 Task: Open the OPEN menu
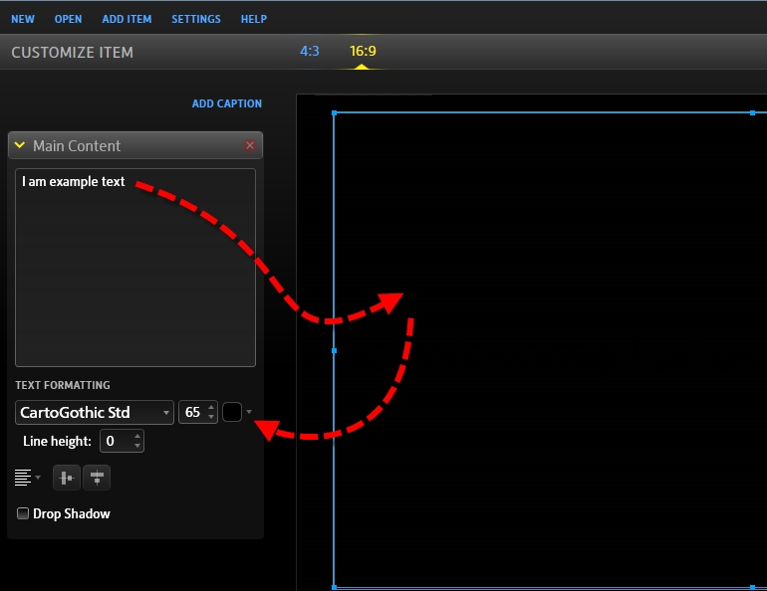(68, 19)
